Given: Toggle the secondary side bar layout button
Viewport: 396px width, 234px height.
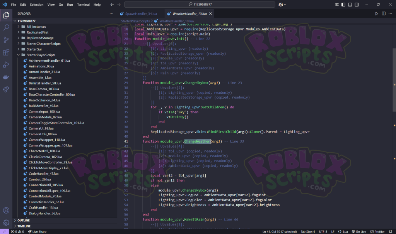Looking at the screenshot, I should coord(357,5).
